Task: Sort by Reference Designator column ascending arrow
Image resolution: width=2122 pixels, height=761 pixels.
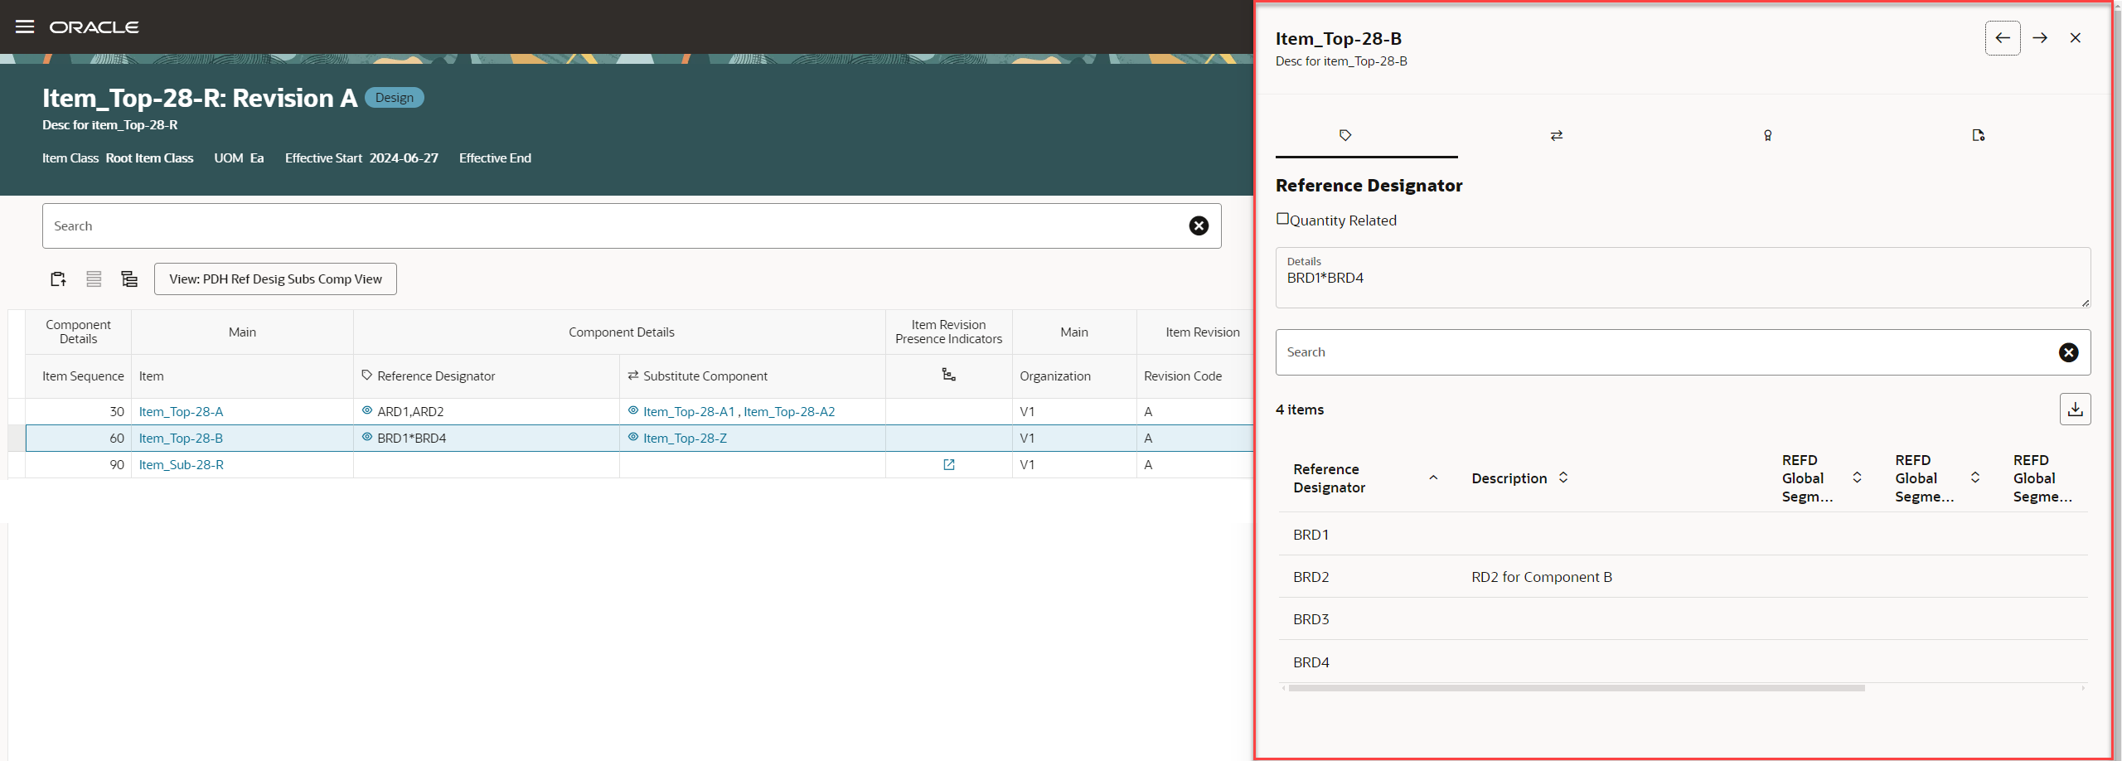Action: tap(1433, 478)
